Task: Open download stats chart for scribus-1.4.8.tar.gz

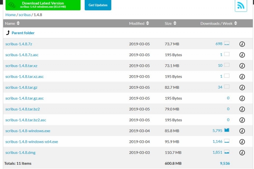Action: pyautogui.click(x=227, y=87)
